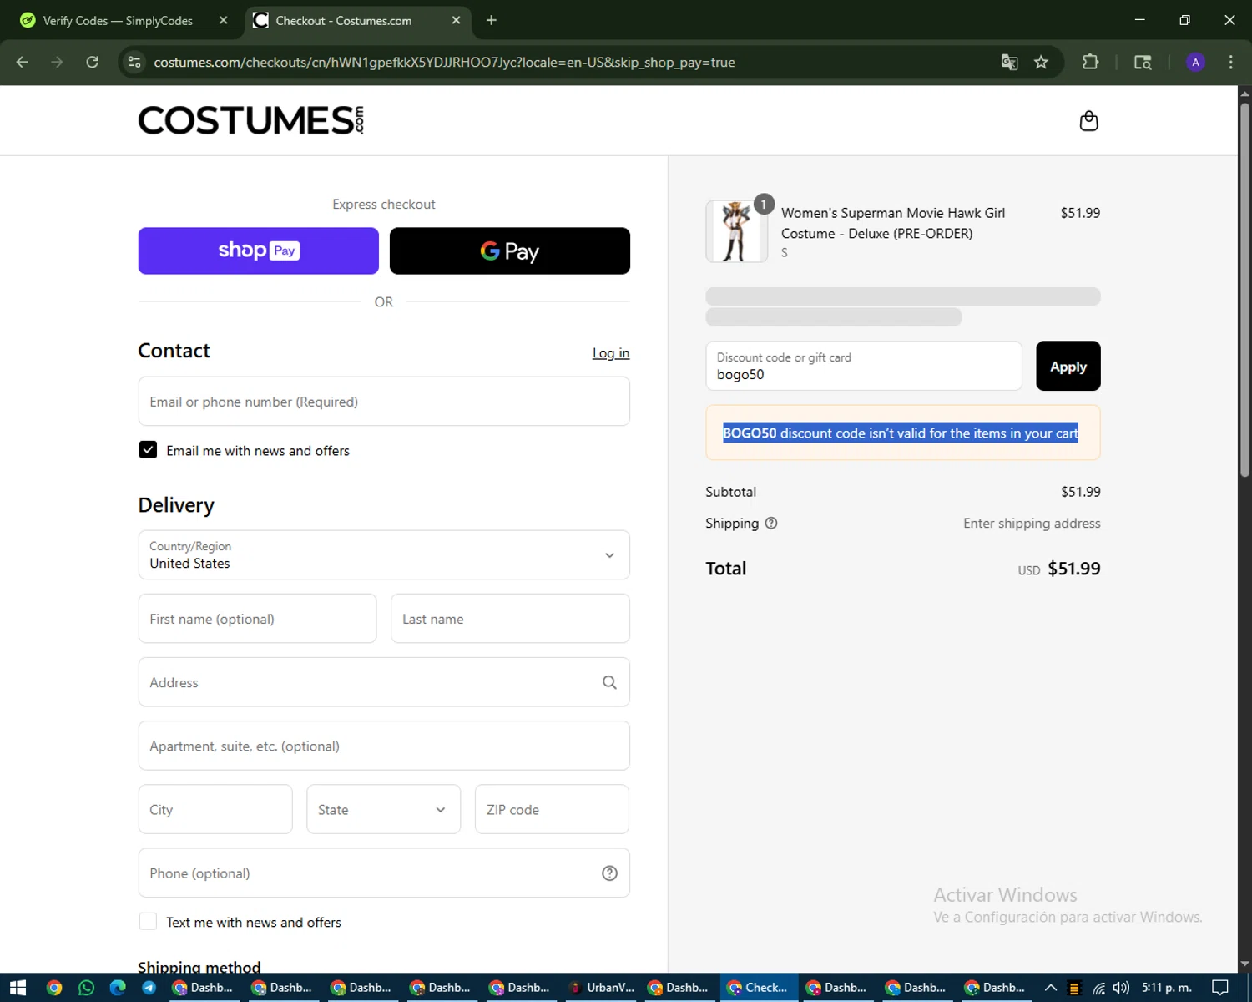Close the Checkout - Costumes.com tab
Image resolution: width=1252 pixels, height=1002 pixels.
pyautogui.click(x=456, y=20)
